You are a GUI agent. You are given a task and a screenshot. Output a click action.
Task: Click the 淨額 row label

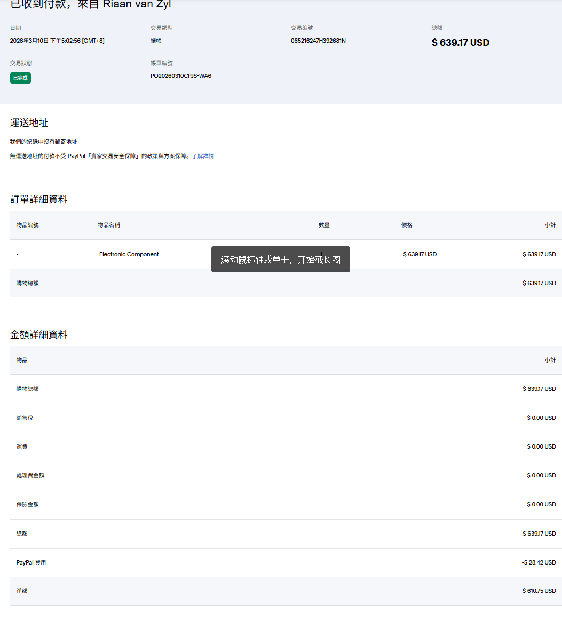[22, 591]
